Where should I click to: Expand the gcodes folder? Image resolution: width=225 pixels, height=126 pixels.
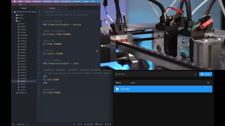coord(15,15)
